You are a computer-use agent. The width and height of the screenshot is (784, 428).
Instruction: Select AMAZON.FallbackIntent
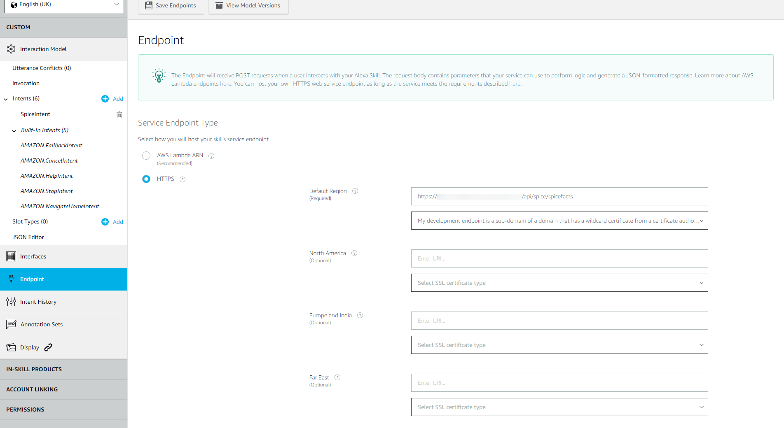pos(51,145)
